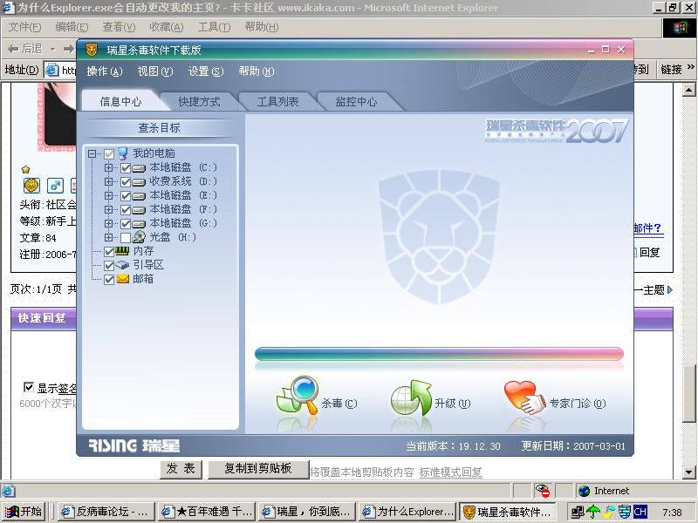Switch to 工具列表 tab
Image resolution: width=698 pixels, height=523 pixels.
click(x=277, y=102)
